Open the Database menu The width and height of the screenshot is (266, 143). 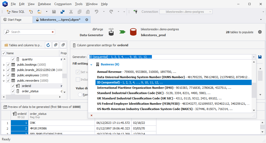[44, 4]
